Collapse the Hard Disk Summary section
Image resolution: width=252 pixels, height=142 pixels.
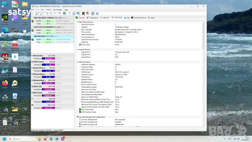78,22
